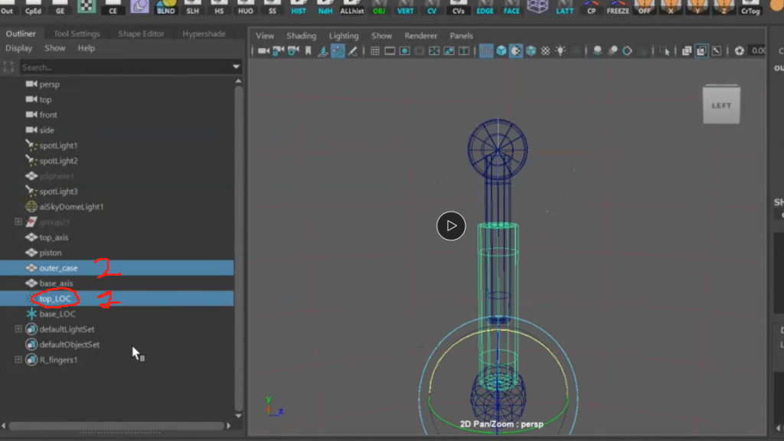Toggle the Outliner search filter icon
This screenshot has width=784, height=441.
coord(8,67)
